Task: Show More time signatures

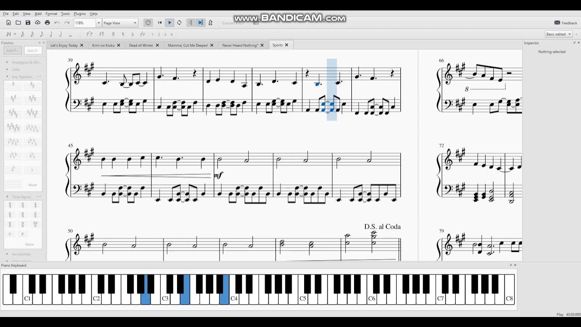Action: tap(30, 244)
